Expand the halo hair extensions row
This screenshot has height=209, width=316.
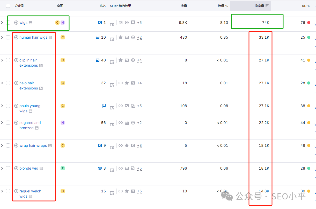point(2,83)
